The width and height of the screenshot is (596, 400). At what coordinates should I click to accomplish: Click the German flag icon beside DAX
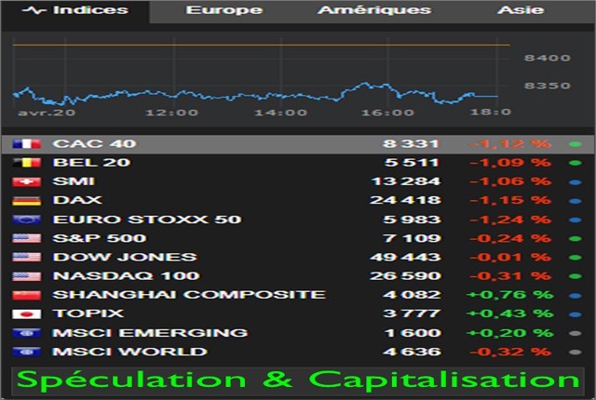(23, 200)
